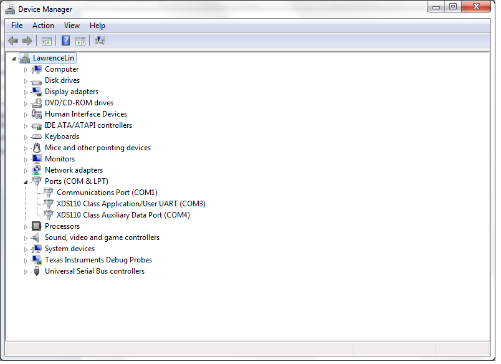The image size is (501, 364).
Task: Select the Disk drives label
Action: [x=62, y=80]
